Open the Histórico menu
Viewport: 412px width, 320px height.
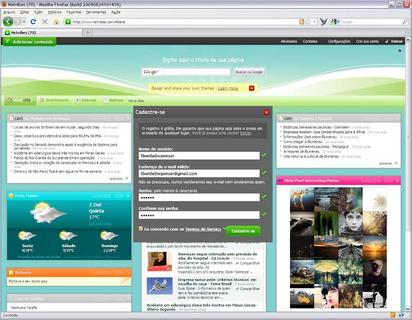55,12
